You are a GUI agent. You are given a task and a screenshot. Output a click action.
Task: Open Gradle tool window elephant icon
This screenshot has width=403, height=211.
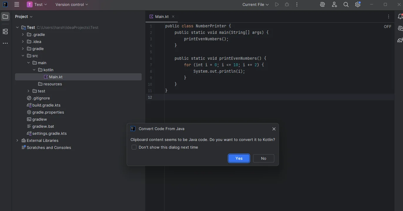pos(400,40)
